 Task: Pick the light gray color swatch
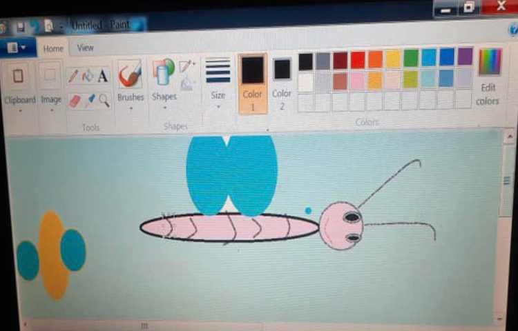click(323, 82)
